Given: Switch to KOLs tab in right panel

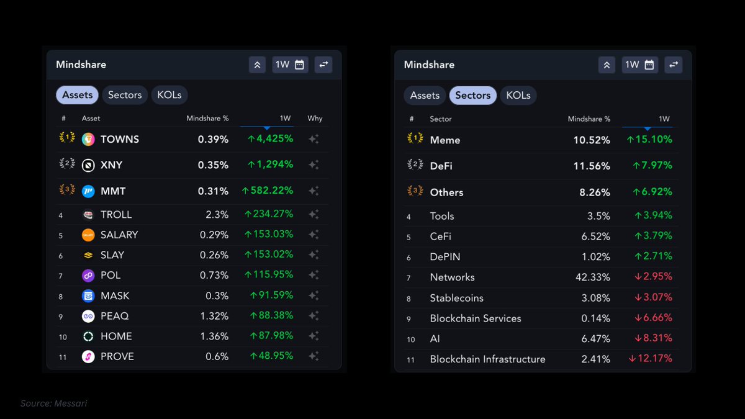Looking at the screenshot, I should (x=518, y=95).
